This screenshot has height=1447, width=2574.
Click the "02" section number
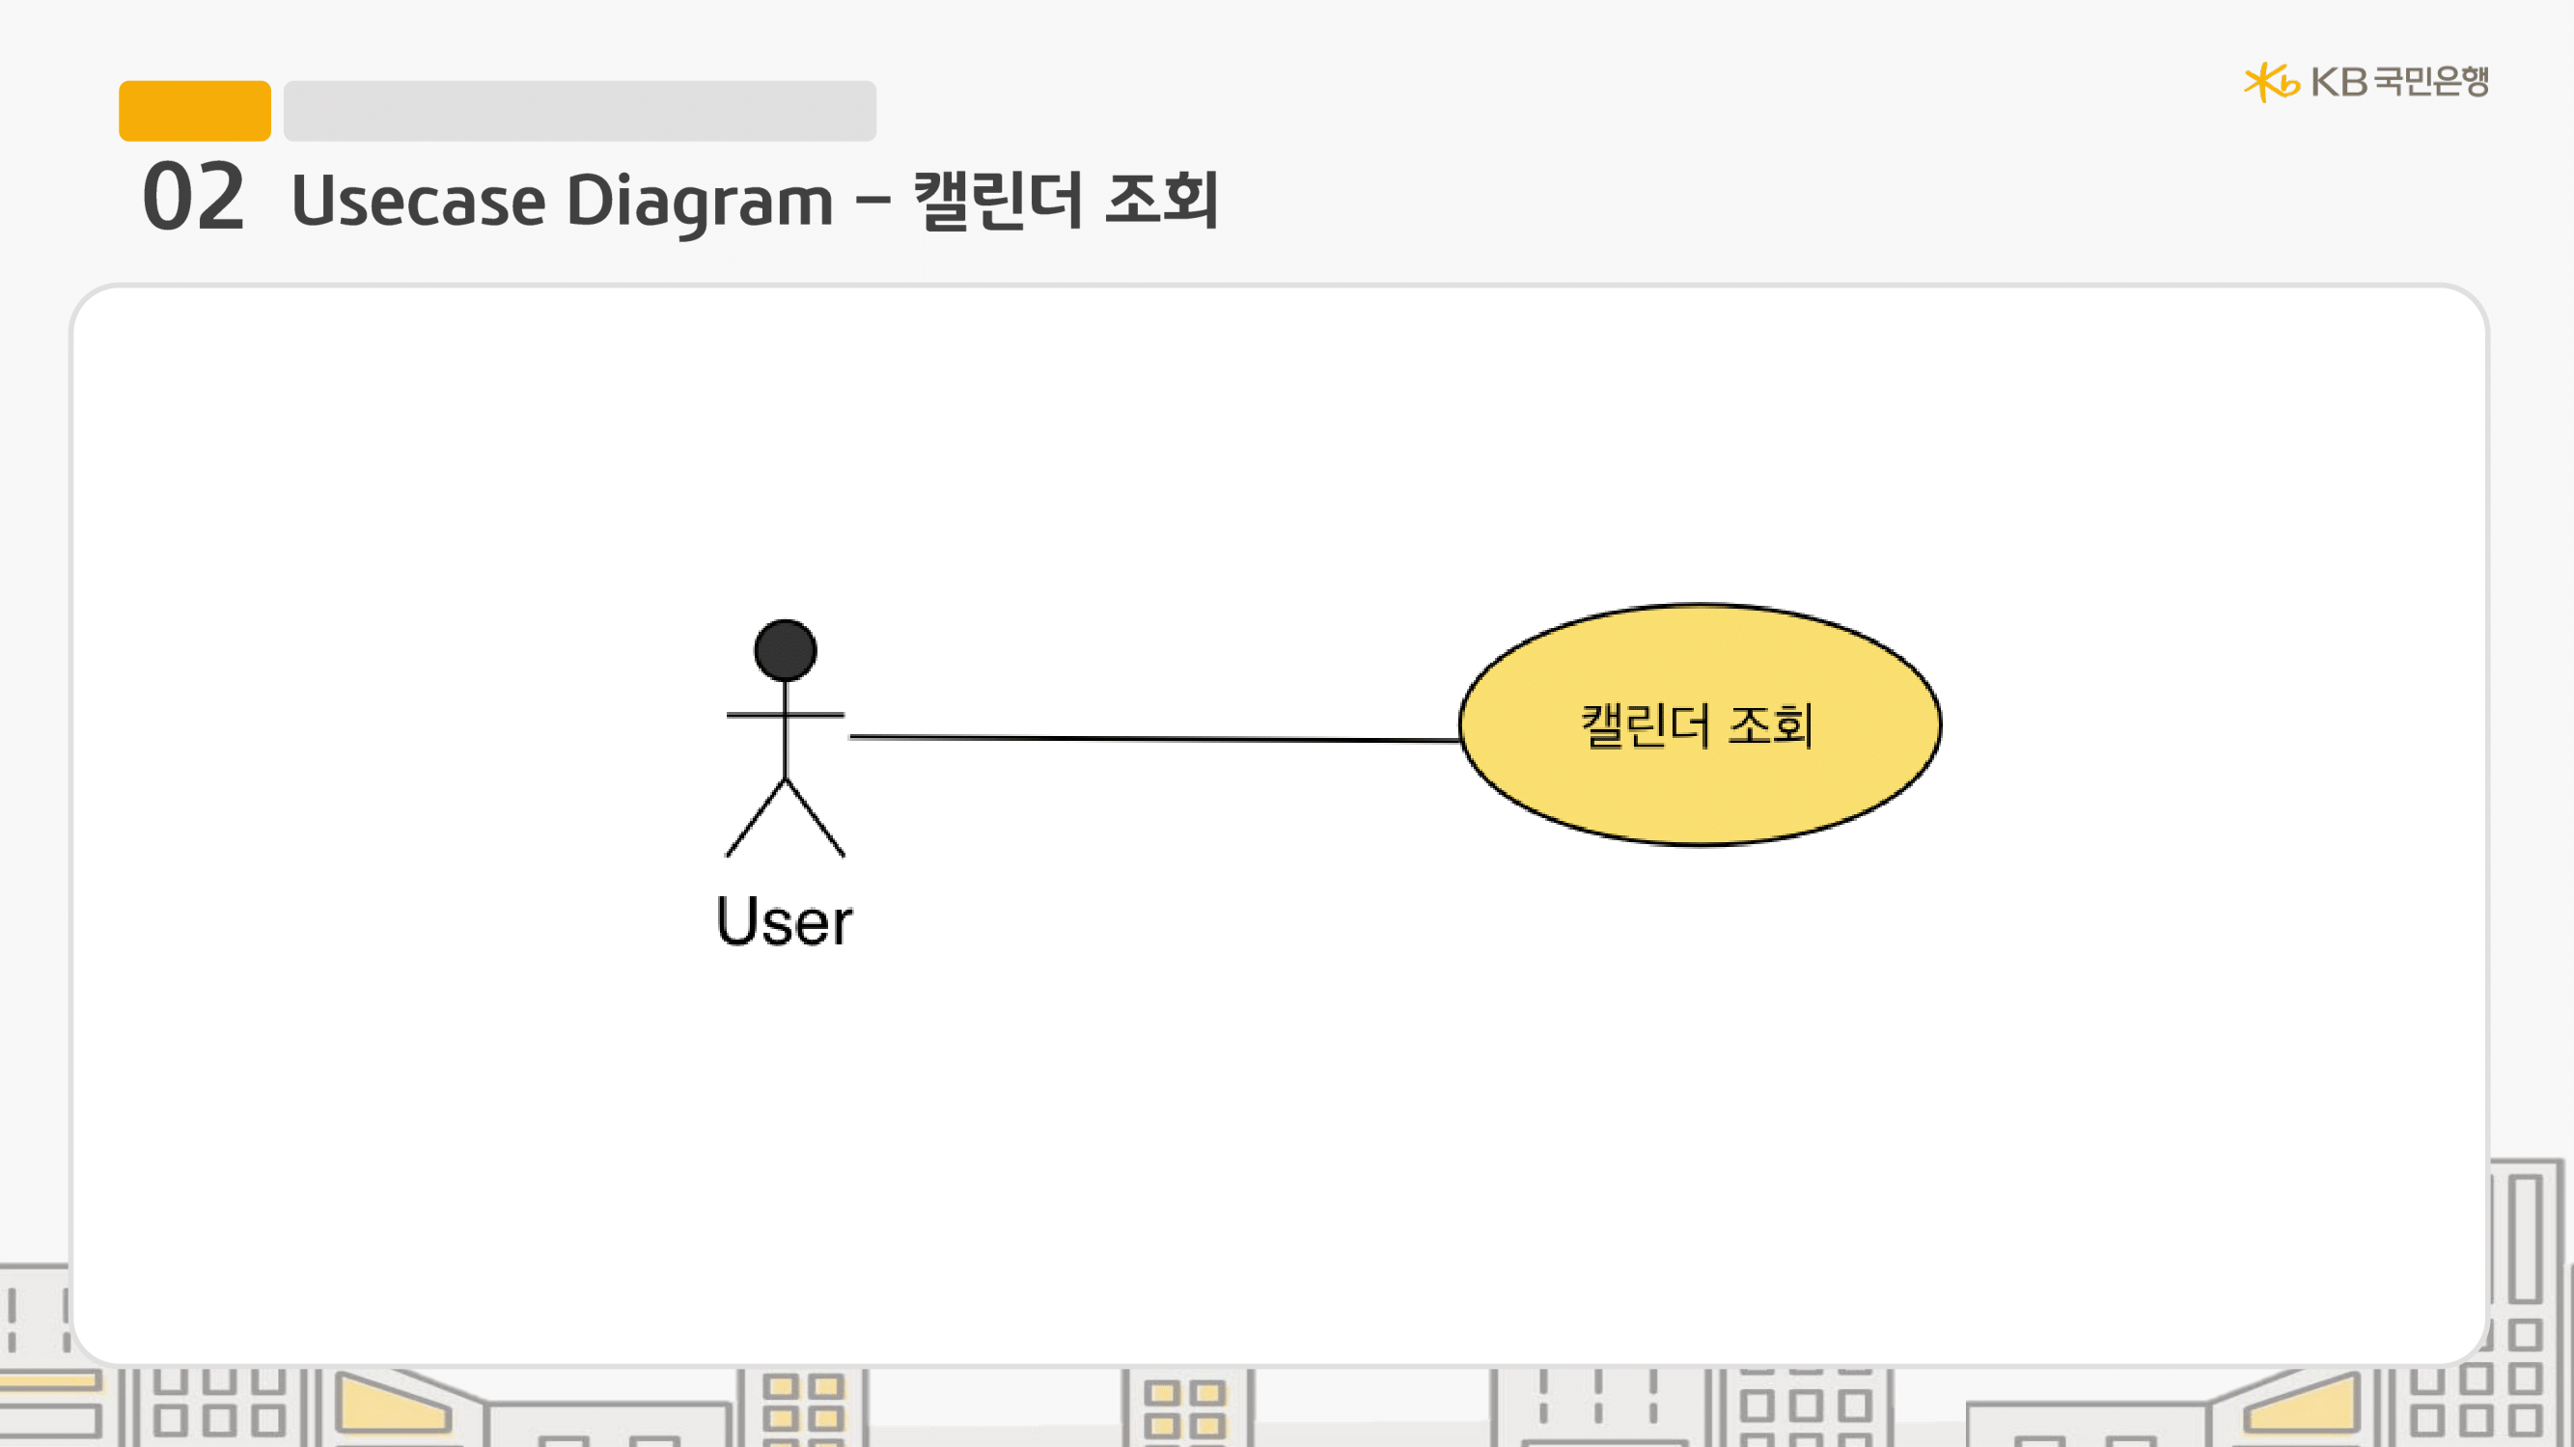(x=194, y=198)
